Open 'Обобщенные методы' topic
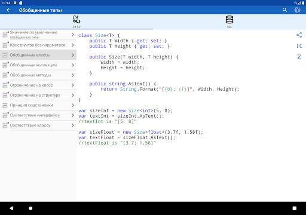This screenshot has width=306, height=215. (x=38, y=75)
